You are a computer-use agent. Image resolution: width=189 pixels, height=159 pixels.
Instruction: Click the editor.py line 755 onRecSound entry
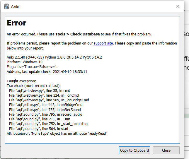[45, 110]
